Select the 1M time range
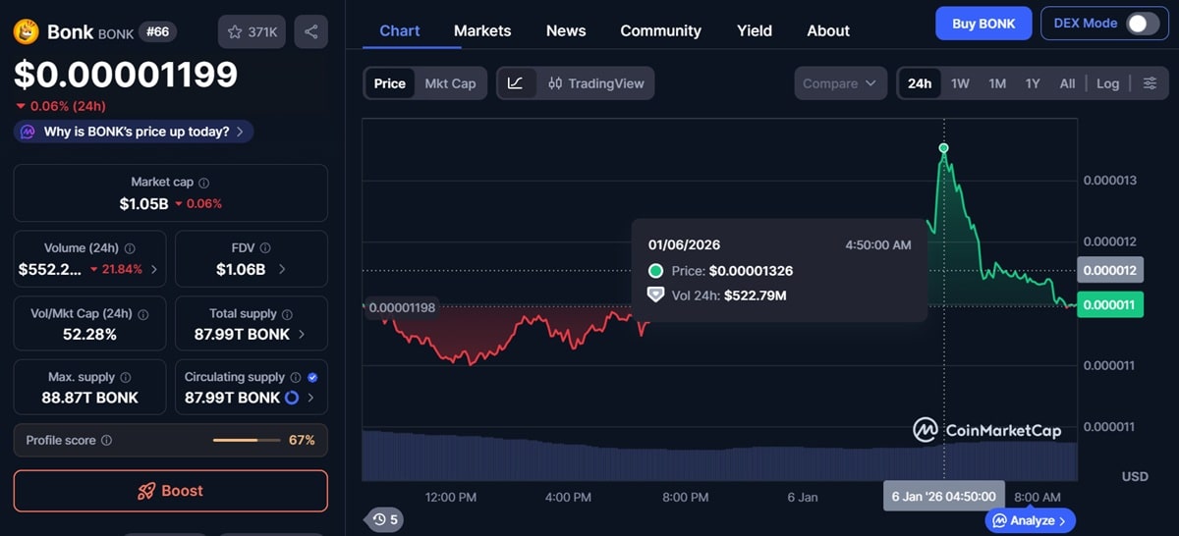 pos(997,83)
